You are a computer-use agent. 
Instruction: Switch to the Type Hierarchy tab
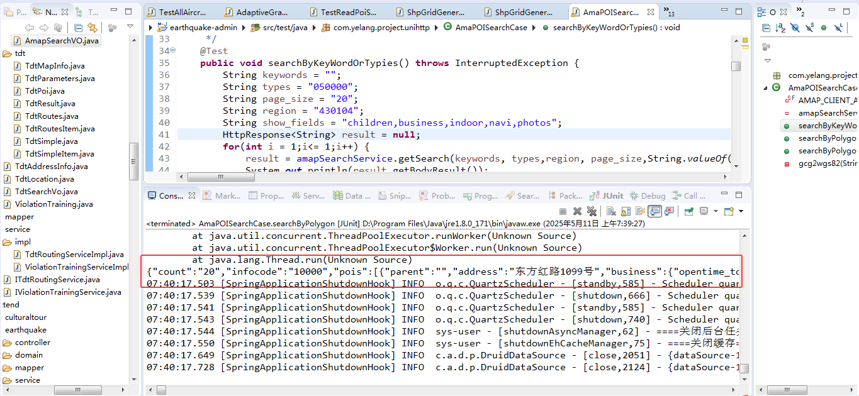(86, 12)
